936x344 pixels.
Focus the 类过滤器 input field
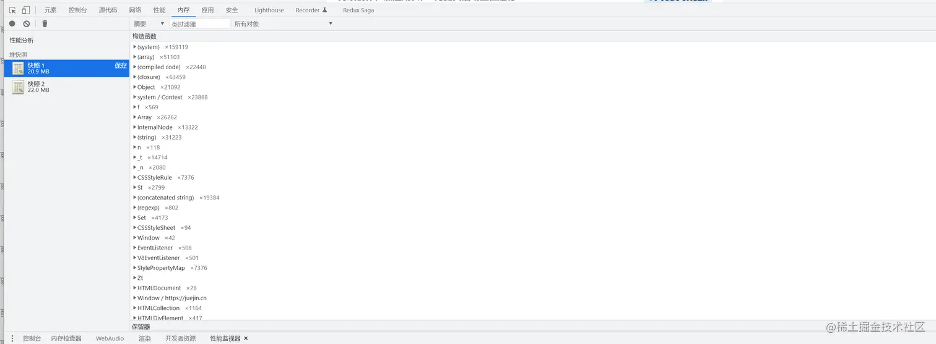(x=200, y=23)
